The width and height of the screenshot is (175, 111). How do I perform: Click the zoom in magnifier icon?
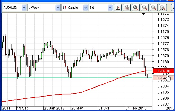(145, 8)
